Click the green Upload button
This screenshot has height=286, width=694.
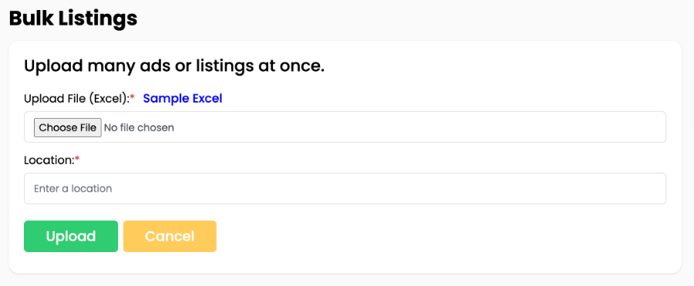click(x=71, y=237)
